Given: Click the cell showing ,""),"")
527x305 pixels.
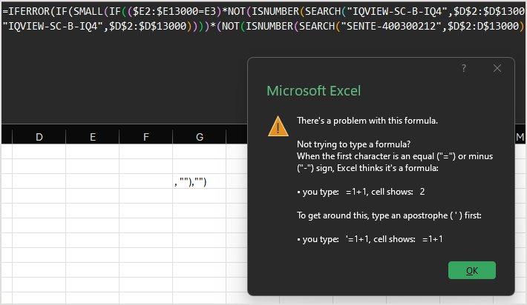Looking at the screenshot, I should click(x=200, y=181).
